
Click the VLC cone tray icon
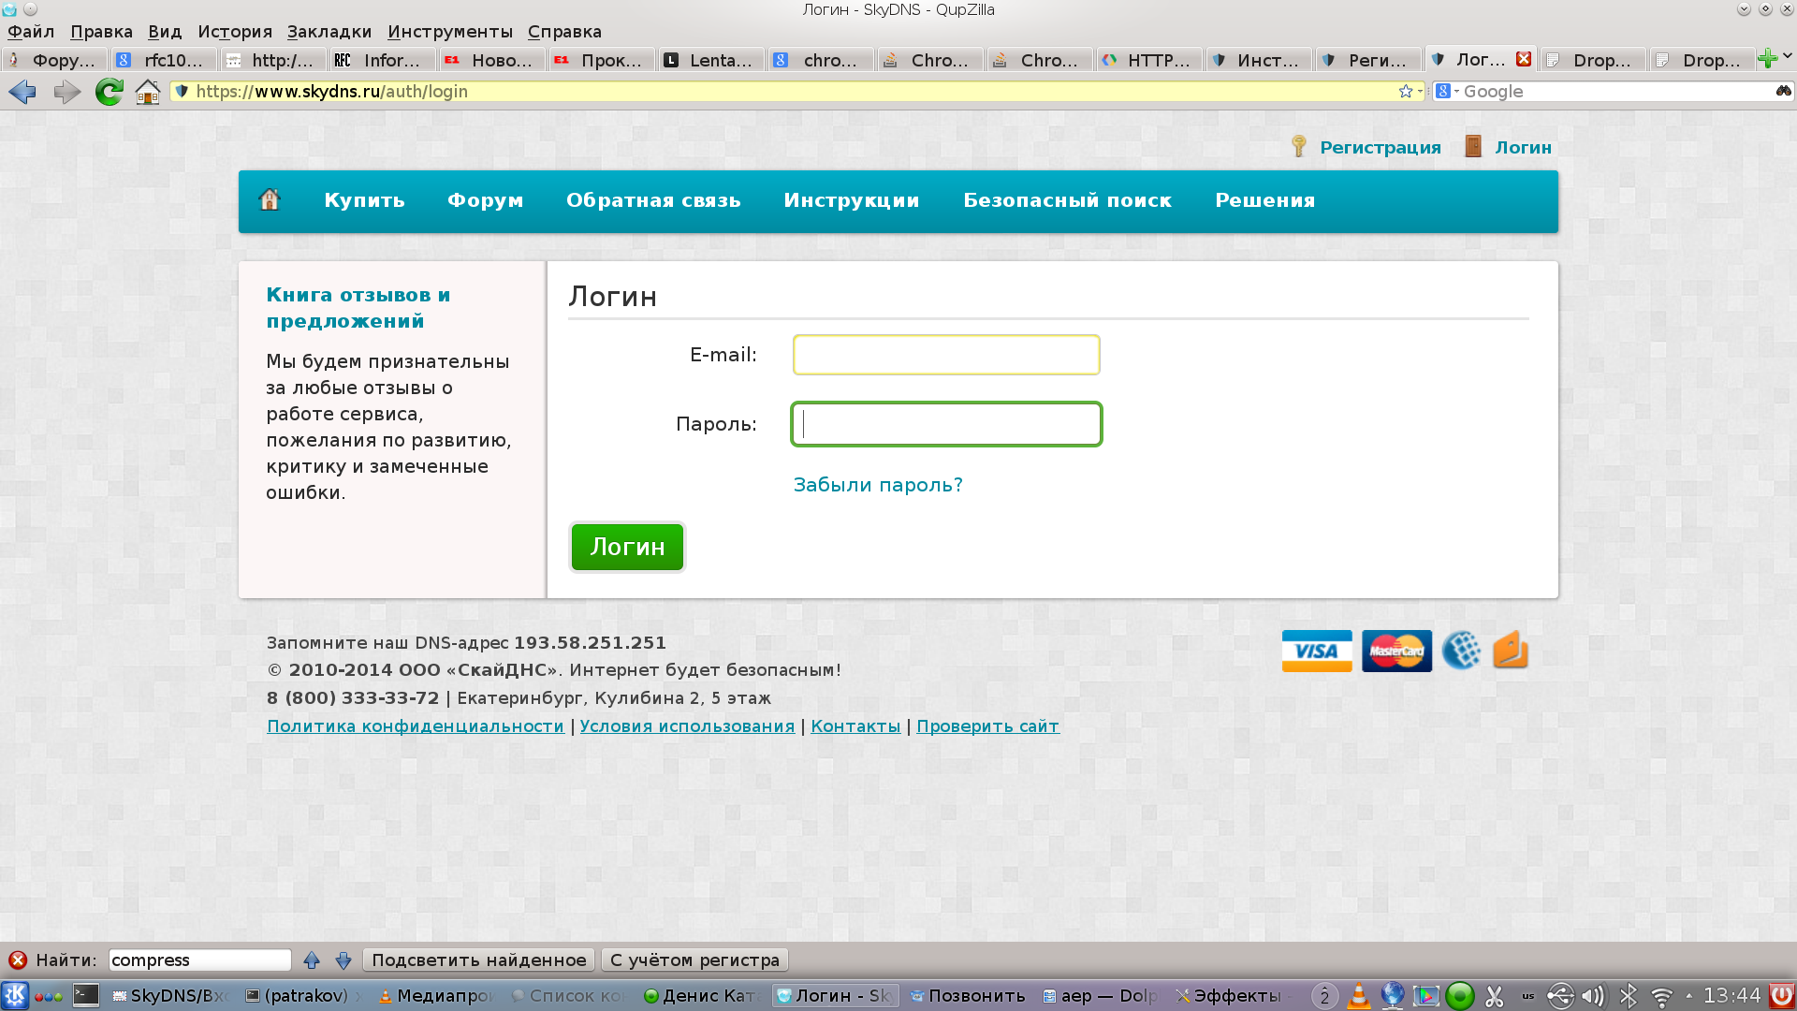[1359, 996]
